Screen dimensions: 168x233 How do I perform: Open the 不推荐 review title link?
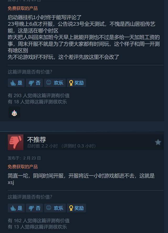point(36,139)
